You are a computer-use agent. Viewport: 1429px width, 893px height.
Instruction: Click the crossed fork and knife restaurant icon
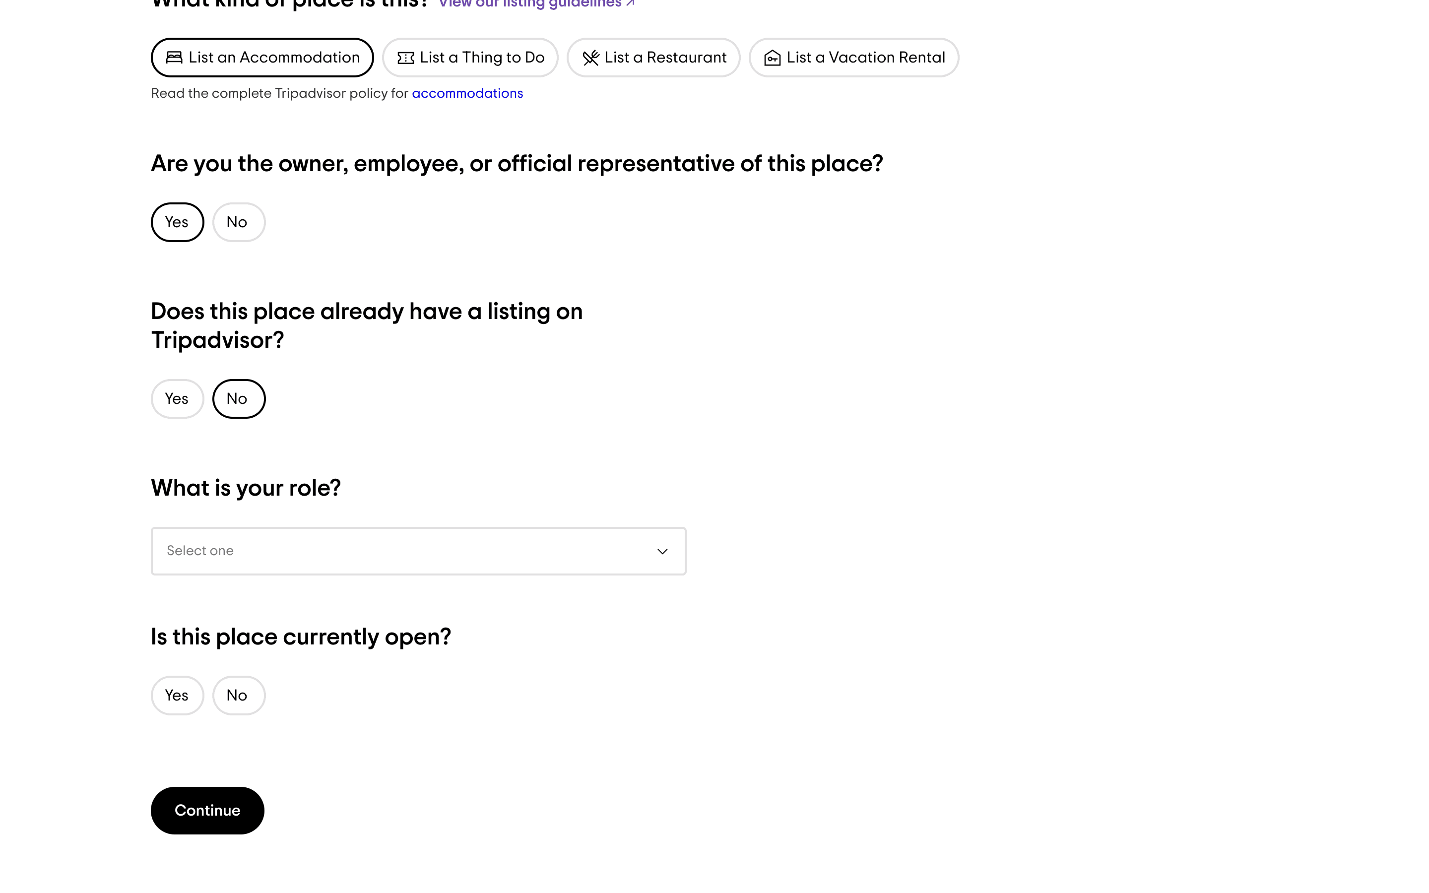tap(590, 58)
